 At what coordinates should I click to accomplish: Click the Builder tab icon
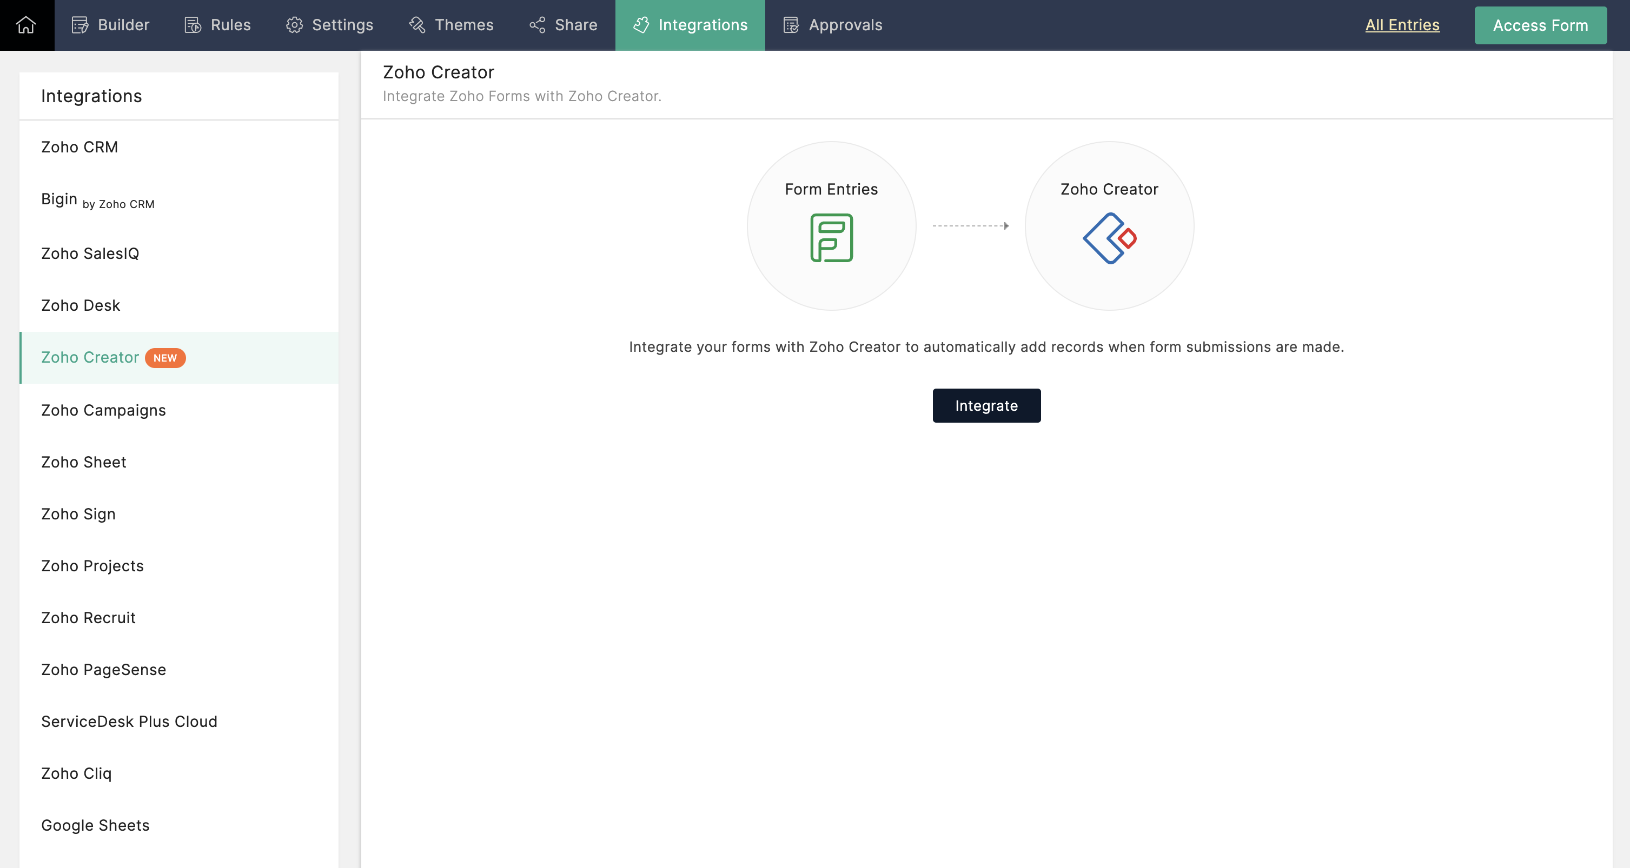pos(79,25)
